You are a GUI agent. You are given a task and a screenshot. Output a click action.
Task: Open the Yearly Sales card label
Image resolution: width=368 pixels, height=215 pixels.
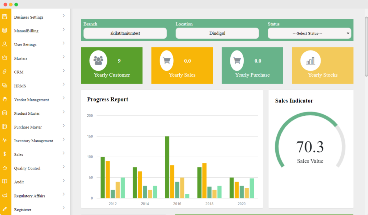pyautogui.click(x=182, y=75)
